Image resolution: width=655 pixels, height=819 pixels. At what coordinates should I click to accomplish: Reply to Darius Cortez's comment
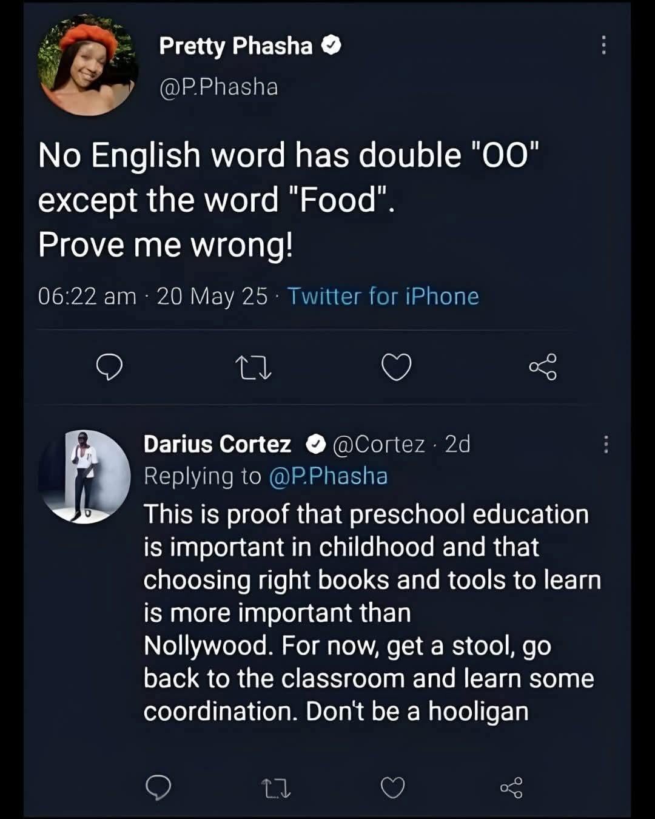tap(158, 787)
